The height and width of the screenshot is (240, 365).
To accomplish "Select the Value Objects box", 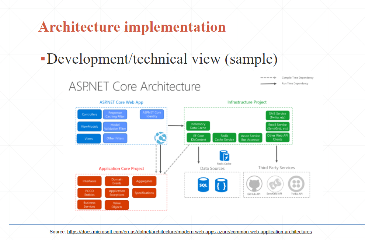I will click(117, 205).
